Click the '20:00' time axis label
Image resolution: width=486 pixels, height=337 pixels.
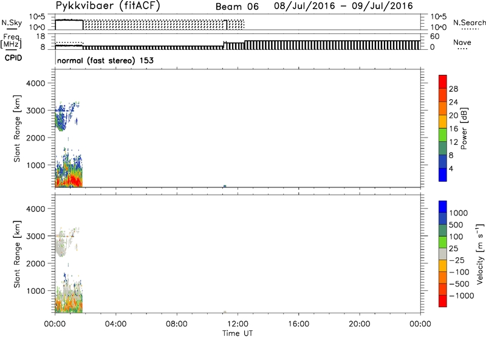pyautogui.click(x=359, y=324)
